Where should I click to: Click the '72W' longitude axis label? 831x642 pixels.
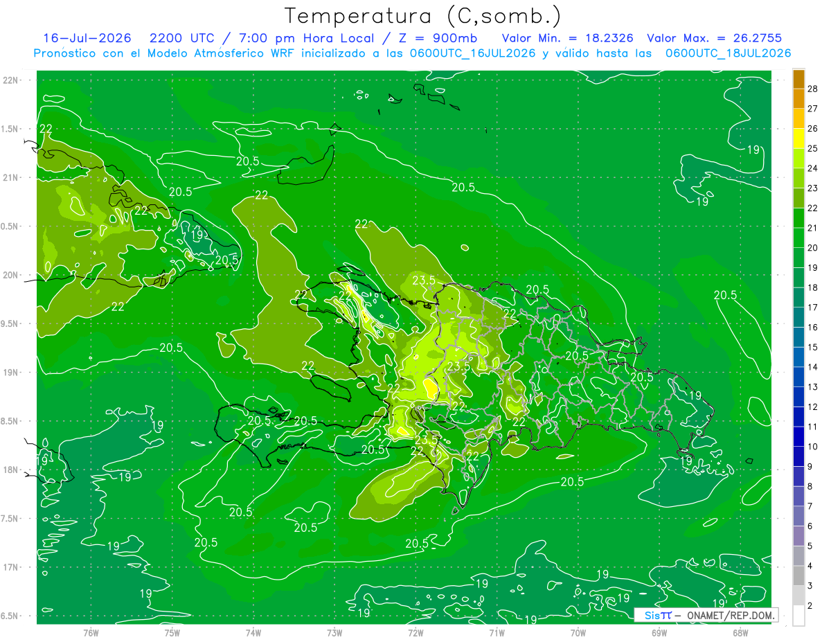415,632
